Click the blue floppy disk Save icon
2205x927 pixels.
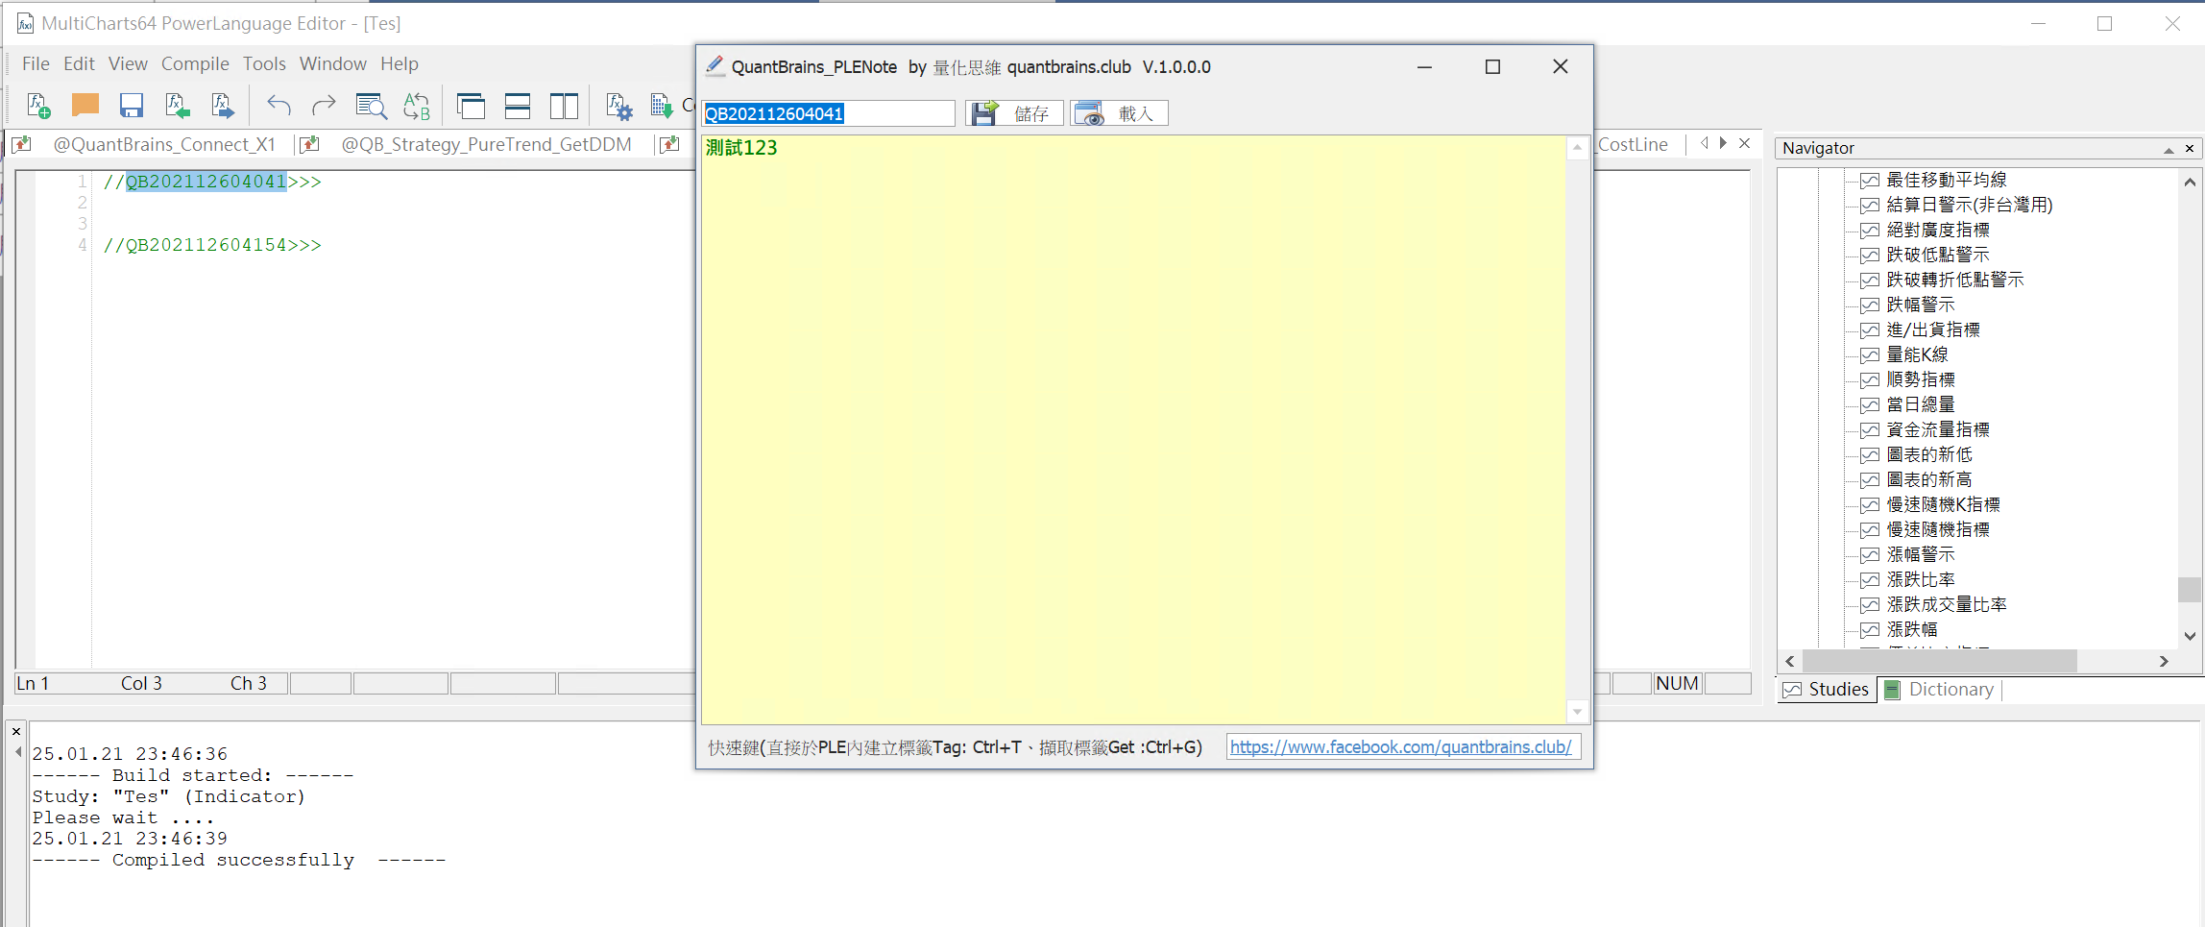click(132, 106)
